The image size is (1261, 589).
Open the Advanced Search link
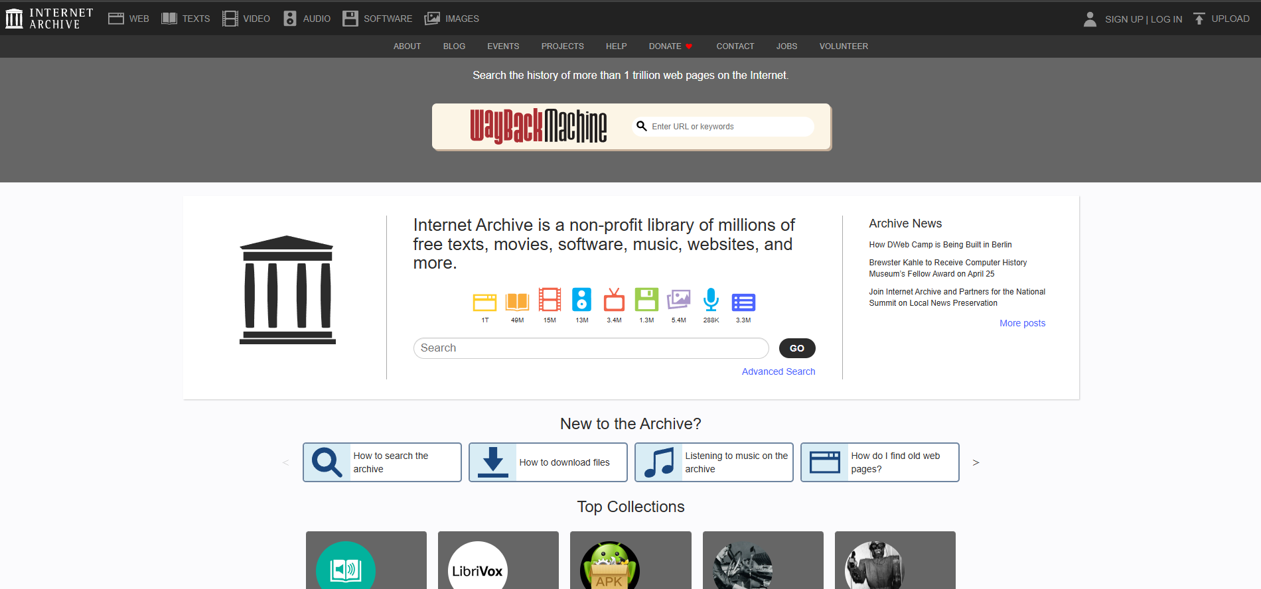pos(778,371)
